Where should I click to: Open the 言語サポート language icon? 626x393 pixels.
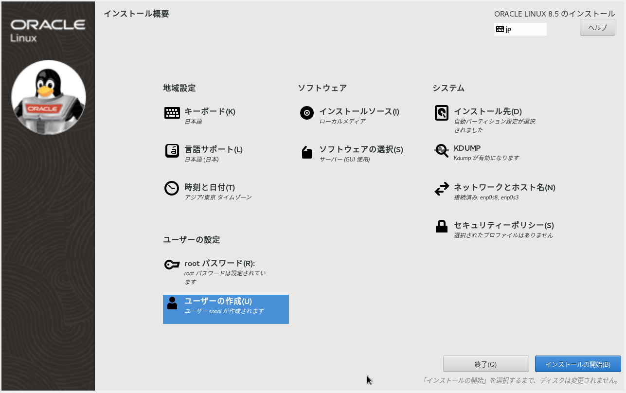coord(172,151)
